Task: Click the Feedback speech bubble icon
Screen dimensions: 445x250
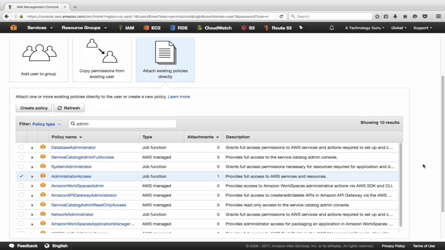Action: [11, 246]
